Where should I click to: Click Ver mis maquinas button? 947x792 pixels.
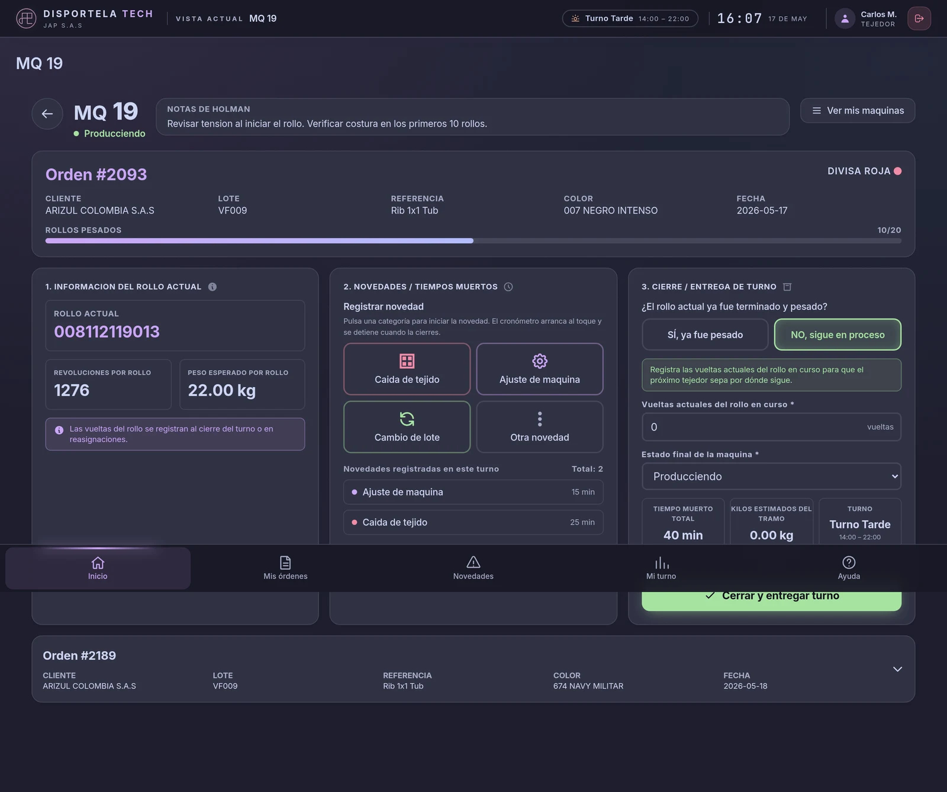click(858, 111)
